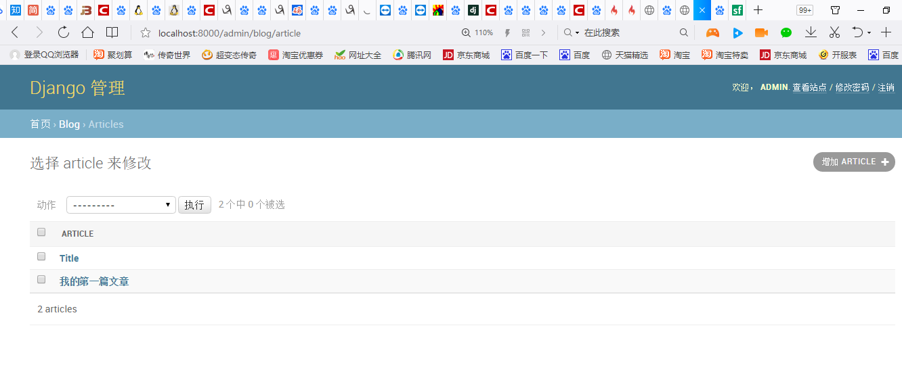Click the 99+ tab count badge
This screenshot has width=902, height=380.
coord(804,10)
